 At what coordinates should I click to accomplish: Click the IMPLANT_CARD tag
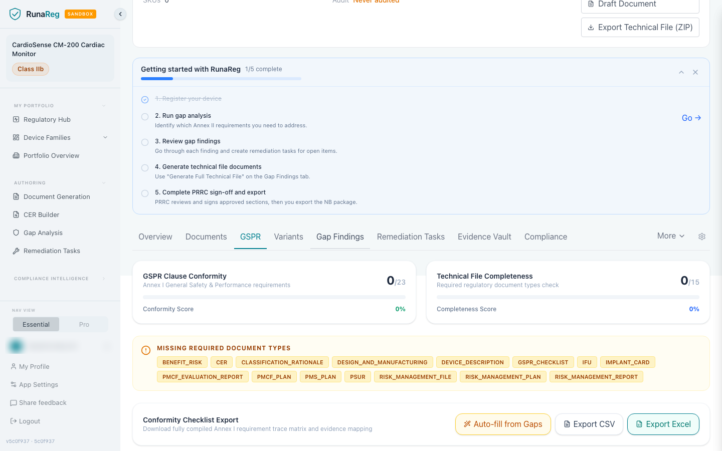(628, 362)
